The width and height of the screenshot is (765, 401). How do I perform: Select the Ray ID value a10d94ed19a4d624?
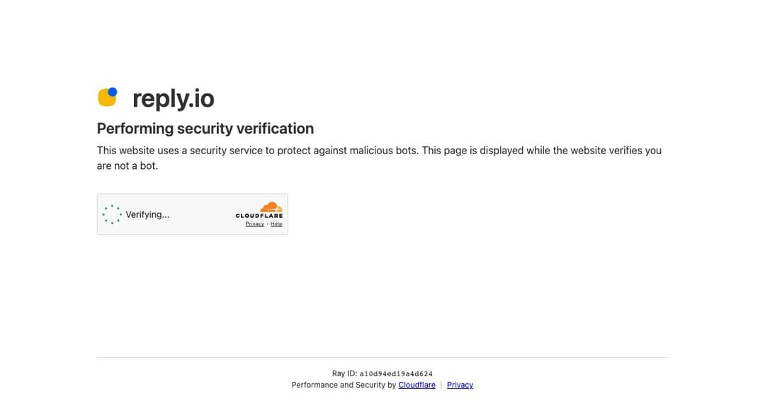[x=396, y=374]
